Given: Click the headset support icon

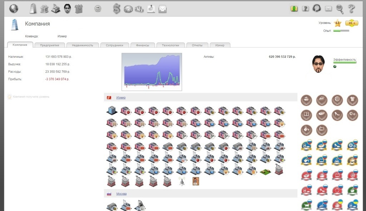Looking at the screenshot, I should [316, 9].
